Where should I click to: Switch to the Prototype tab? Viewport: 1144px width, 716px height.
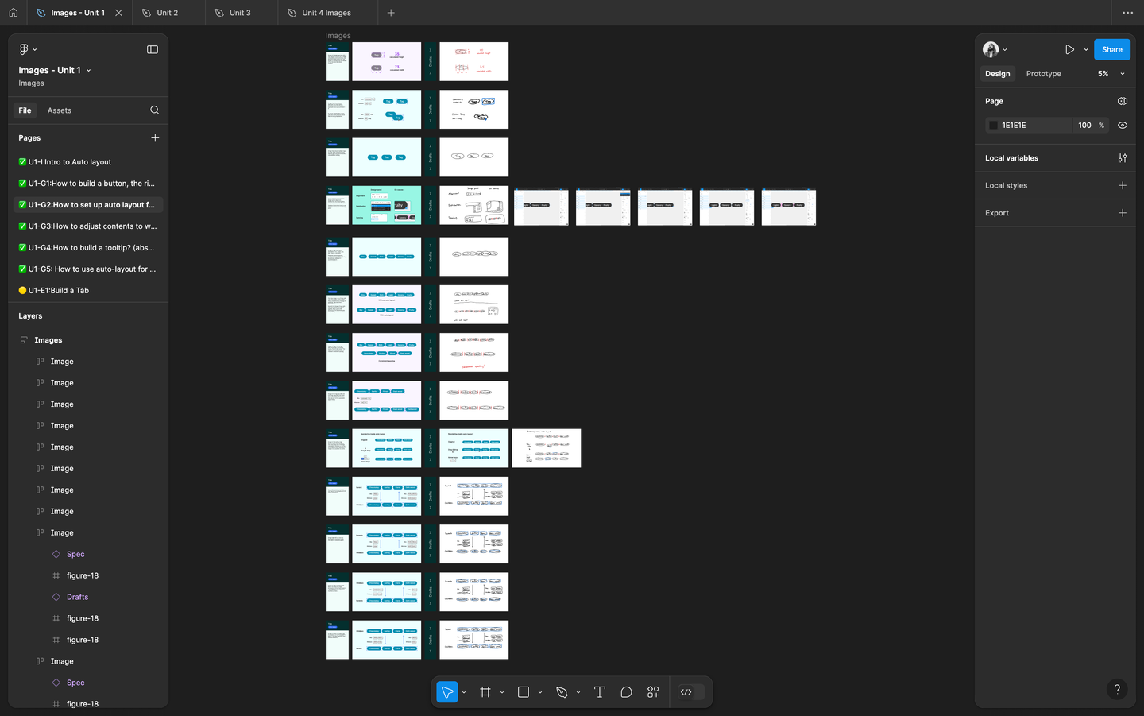[1043, 74]
